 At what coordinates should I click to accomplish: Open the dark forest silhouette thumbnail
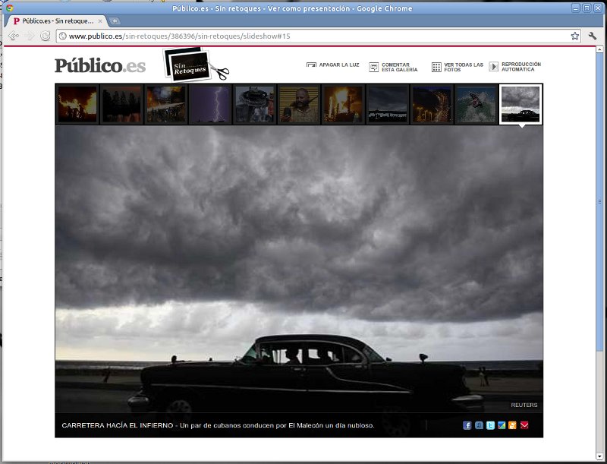(121, 104)
